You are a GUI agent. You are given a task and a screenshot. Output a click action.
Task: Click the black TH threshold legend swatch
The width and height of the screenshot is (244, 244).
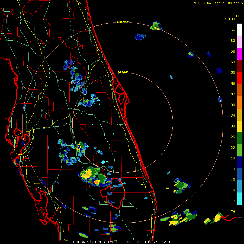239,211
